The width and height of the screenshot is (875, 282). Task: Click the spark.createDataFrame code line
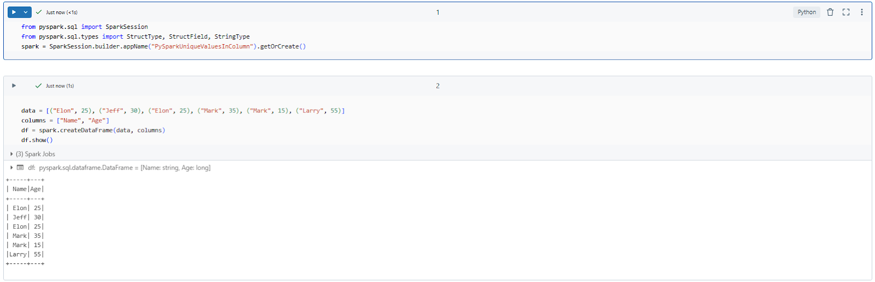pyautogui.click(x=93, y=130)
